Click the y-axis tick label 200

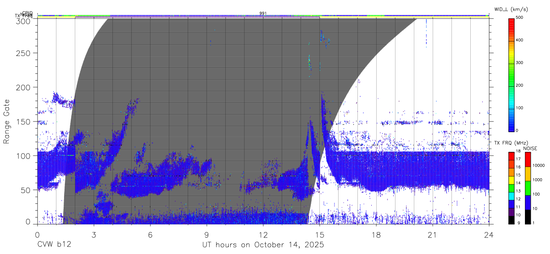click(24, 87)
